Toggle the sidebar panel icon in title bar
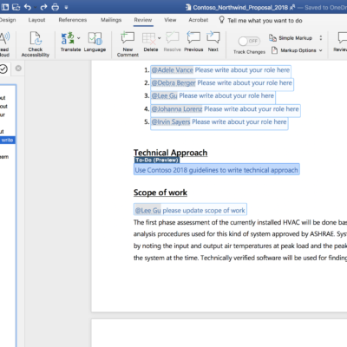This screenshot has width=347, height=347. [x=5, y=7]
